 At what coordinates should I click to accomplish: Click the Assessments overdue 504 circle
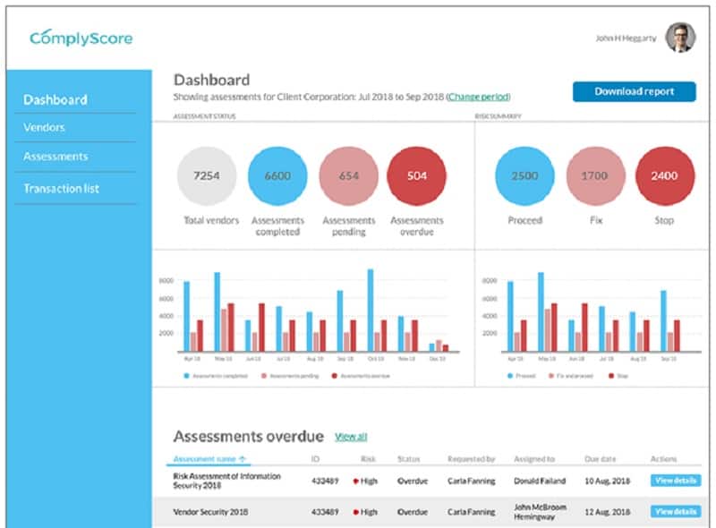(416, 175)
